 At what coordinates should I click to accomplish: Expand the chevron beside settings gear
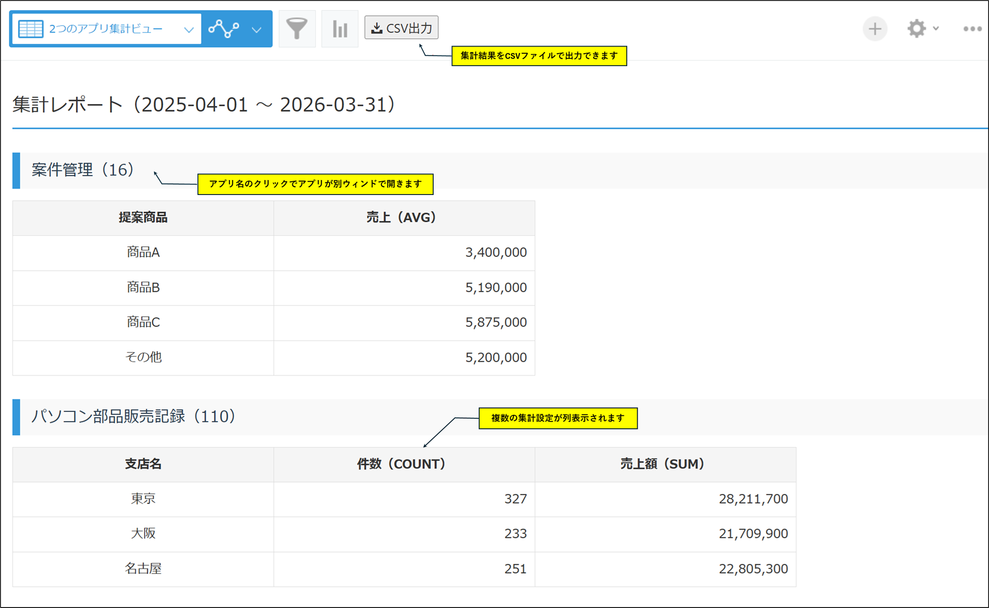tap(936, 29)
